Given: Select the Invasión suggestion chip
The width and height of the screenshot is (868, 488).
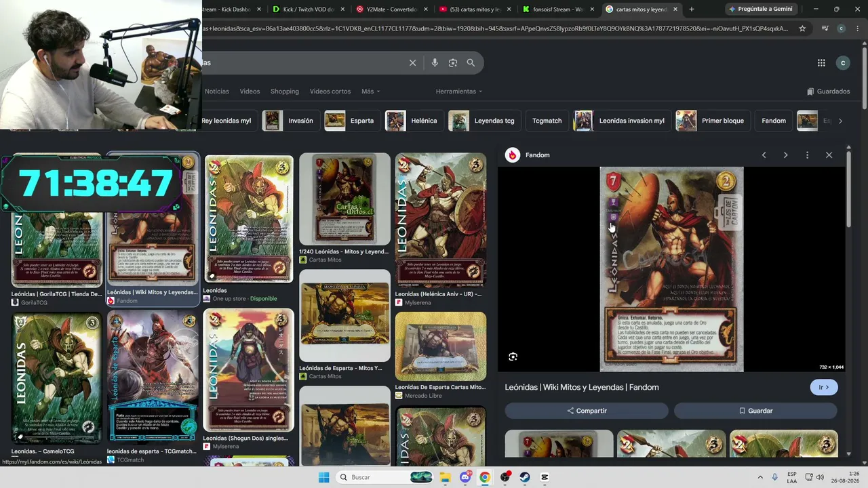Looking at the screenshot, I should click(291, 121).
